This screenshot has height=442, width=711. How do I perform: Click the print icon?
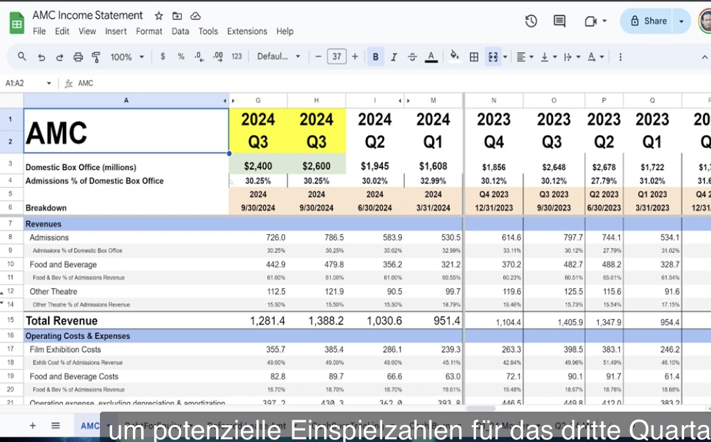click(78, 57)
